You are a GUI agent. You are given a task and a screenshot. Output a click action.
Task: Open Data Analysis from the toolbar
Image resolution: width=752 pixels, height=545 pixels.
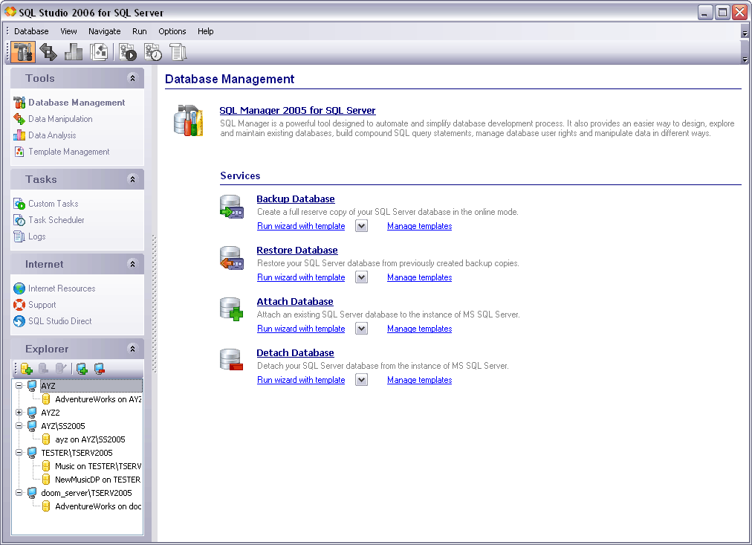click(x=74, y=52)
